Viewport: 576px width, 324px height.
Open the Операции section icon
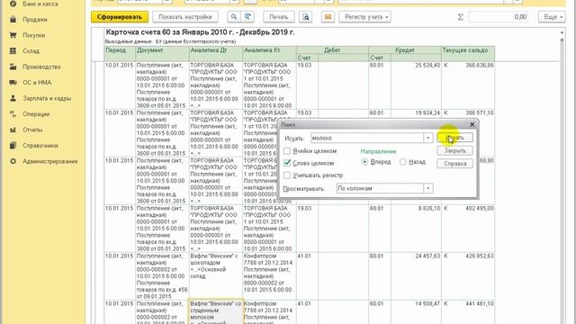coord(13,114)
